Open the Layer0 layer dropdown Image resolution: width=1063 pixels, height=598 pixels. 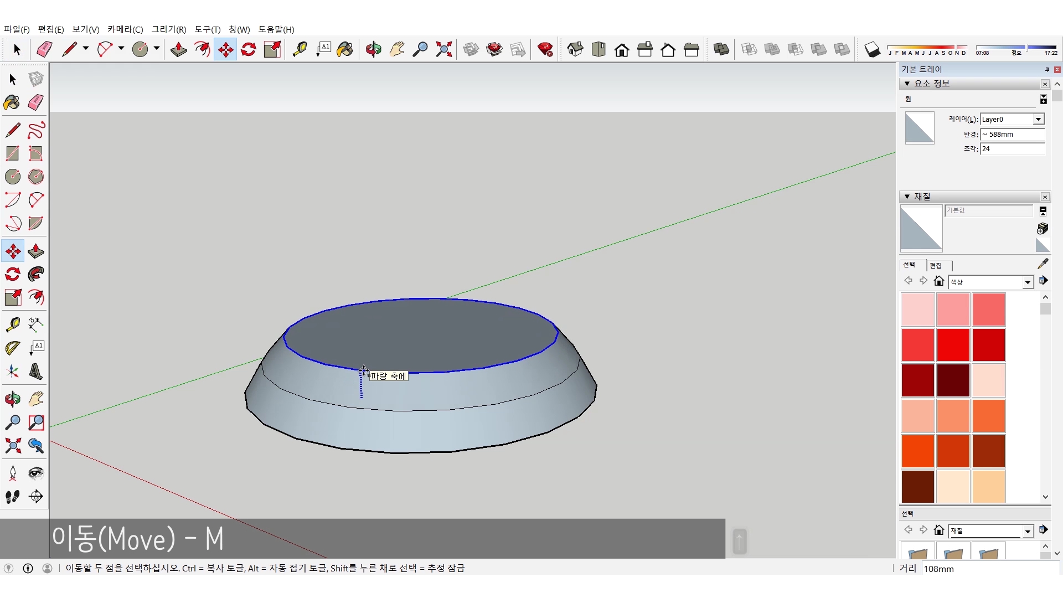tap(1039, 119)
